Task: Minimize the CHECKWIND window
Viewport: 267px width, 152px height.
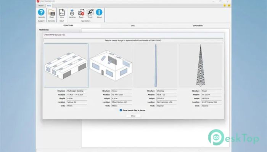Action: [x=214, y=1]
